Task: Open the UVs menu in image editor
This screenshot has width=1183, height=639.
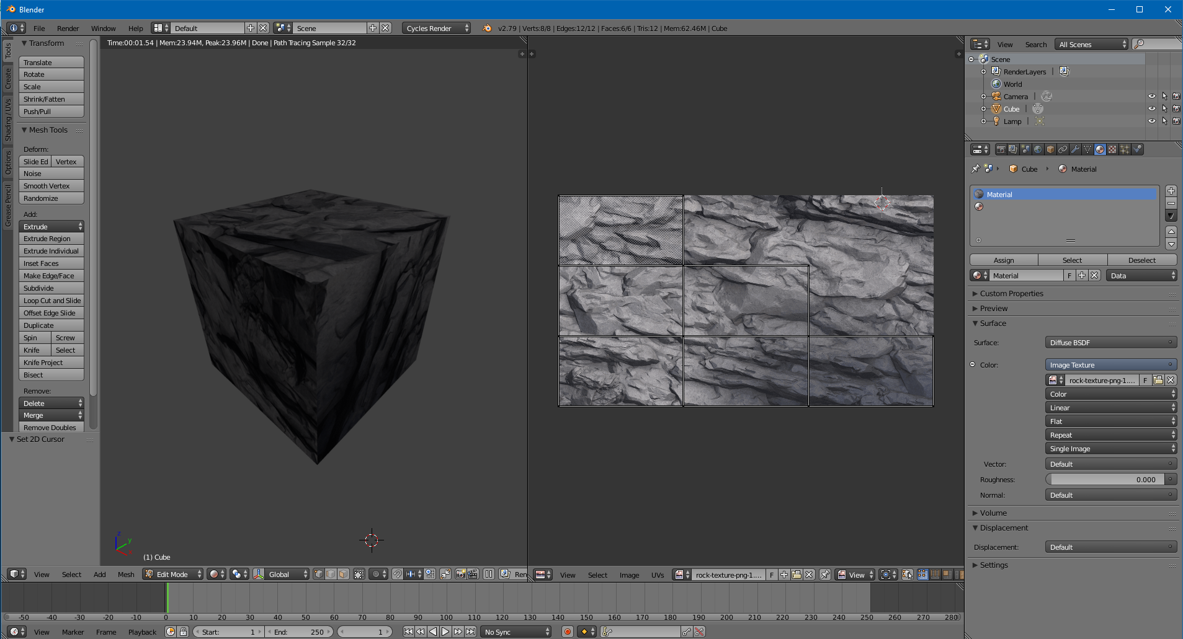Action: [x=658, y=575]
